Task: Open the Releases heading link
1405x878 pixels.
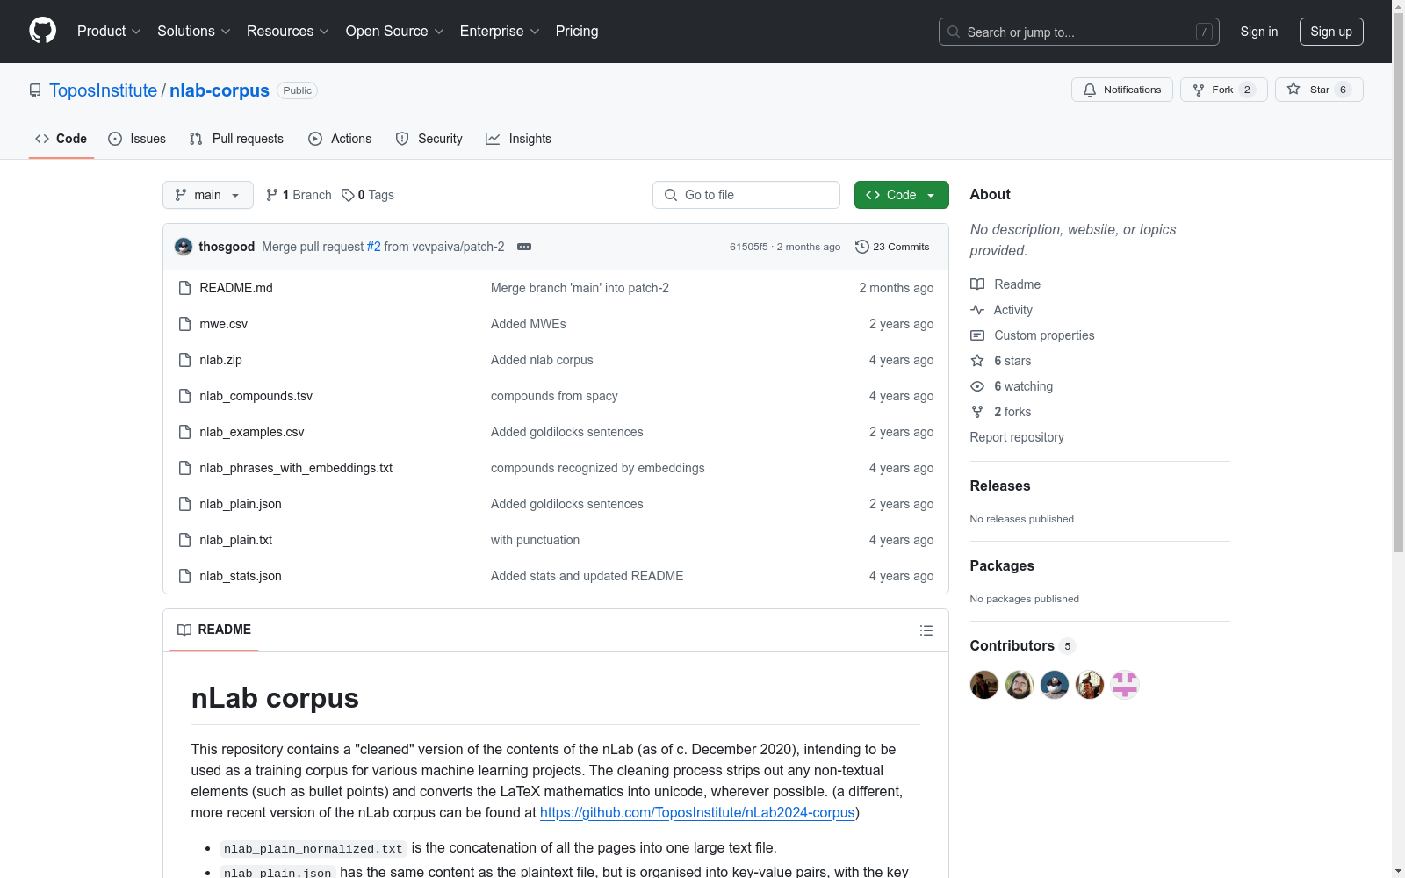Action: pos(1000,486)
